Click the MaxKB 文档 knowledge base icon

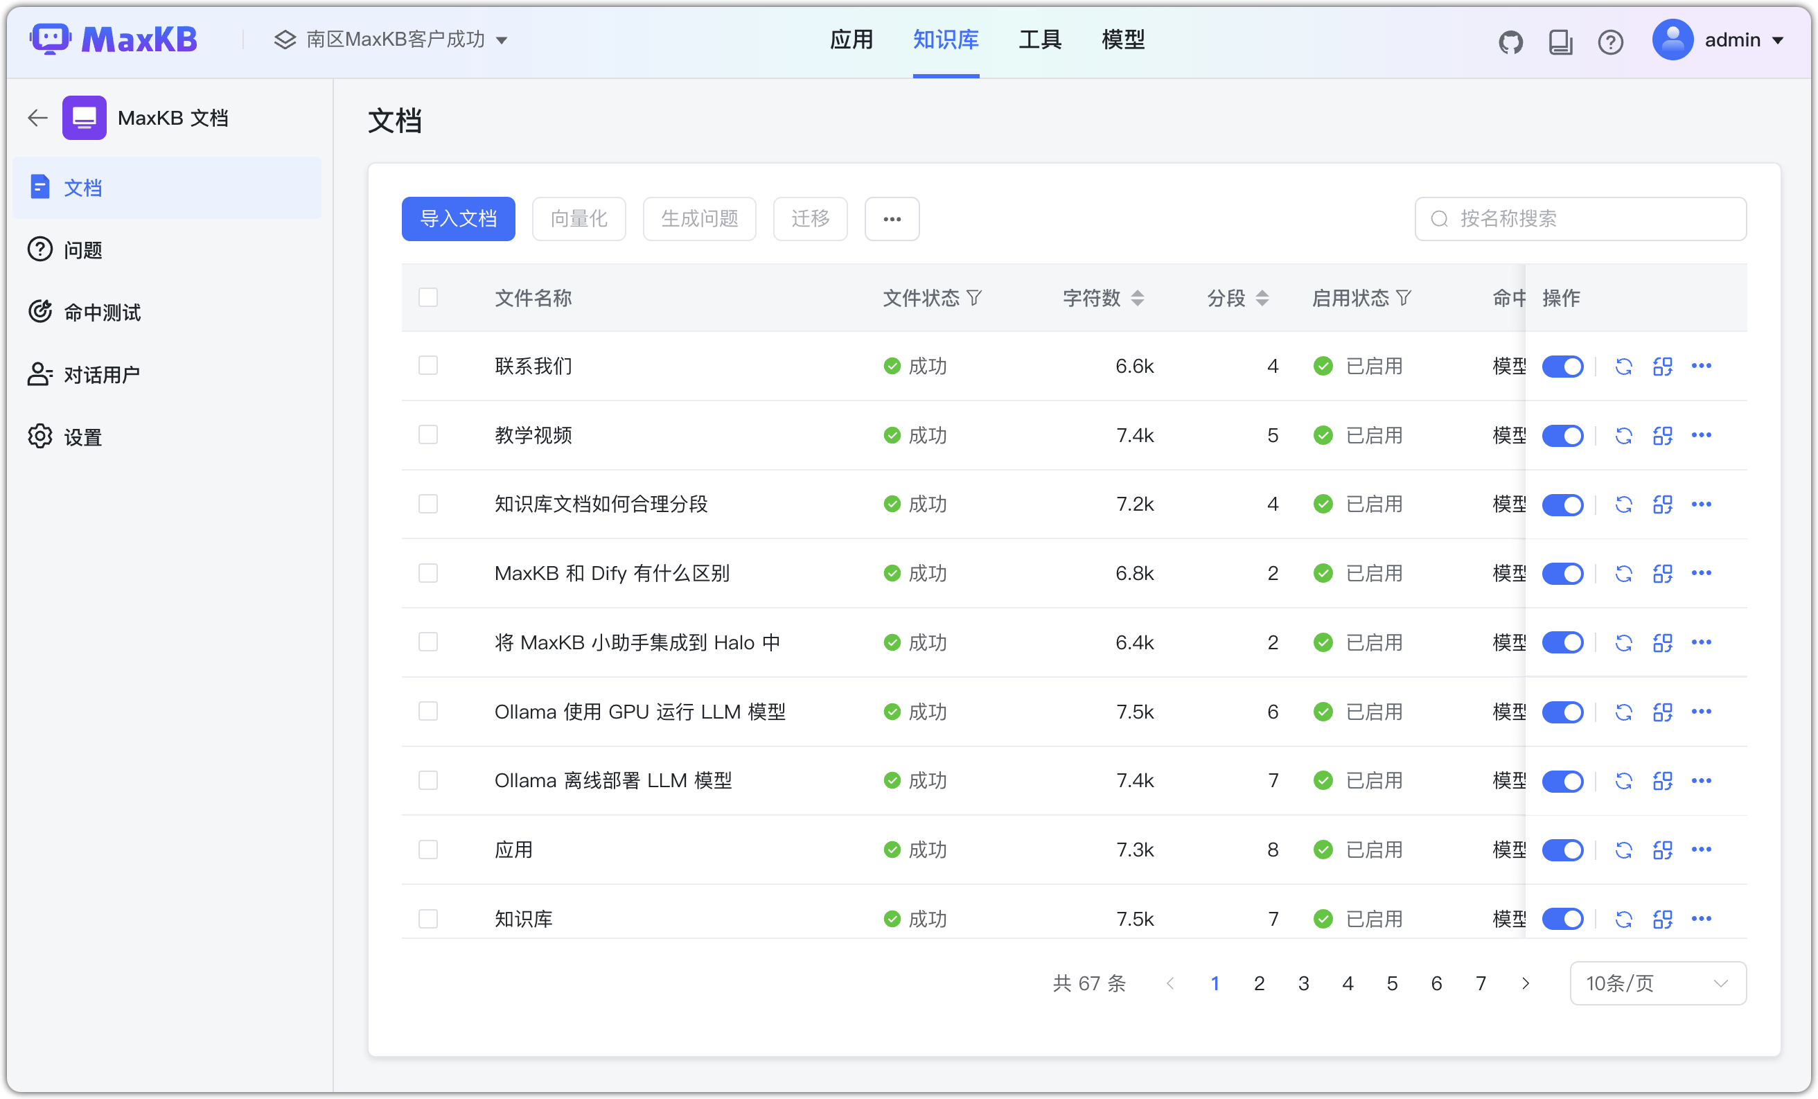(x=84, y=117)
